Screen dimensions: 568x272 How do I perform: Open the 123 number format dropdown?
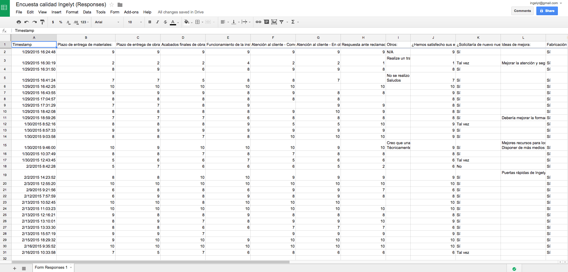point(85,22)
